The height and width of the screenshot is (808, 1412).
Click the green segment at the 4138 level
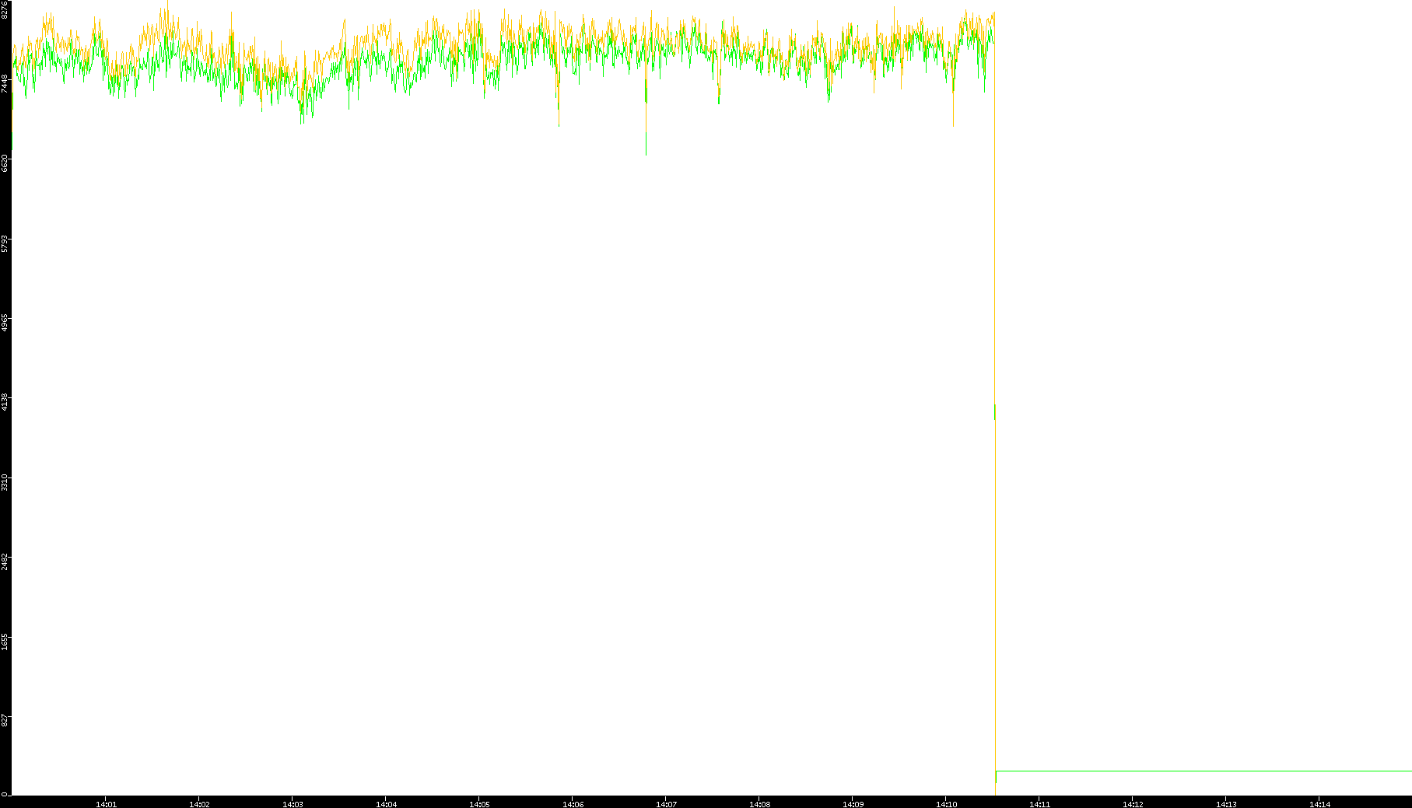click(x=995, y=411)
